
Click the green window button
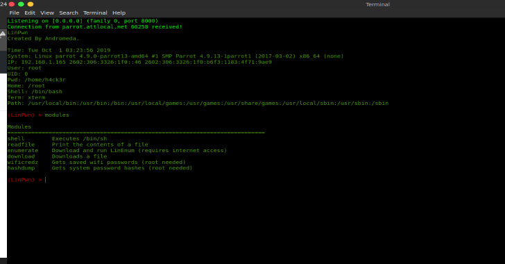[x=21, y=4]
